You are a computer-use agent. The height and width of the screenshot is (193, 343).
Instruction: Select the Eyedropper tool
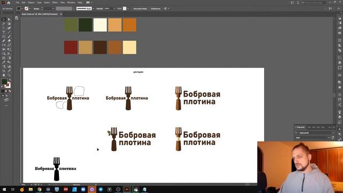(4, 62)
